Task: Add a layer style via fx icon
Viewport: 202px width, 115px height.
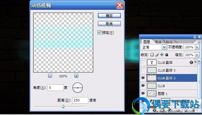Action: click(154, 110)
